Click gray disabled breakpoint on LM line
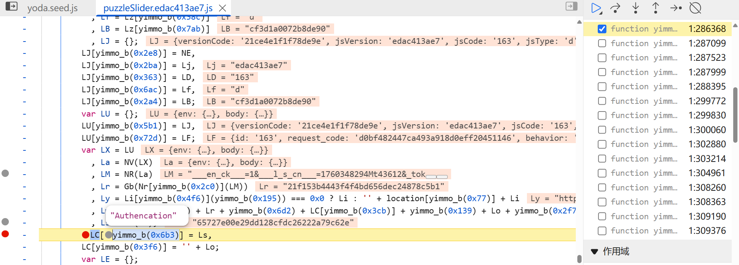Viewport: 739px width, 265px height. [5, 173]
